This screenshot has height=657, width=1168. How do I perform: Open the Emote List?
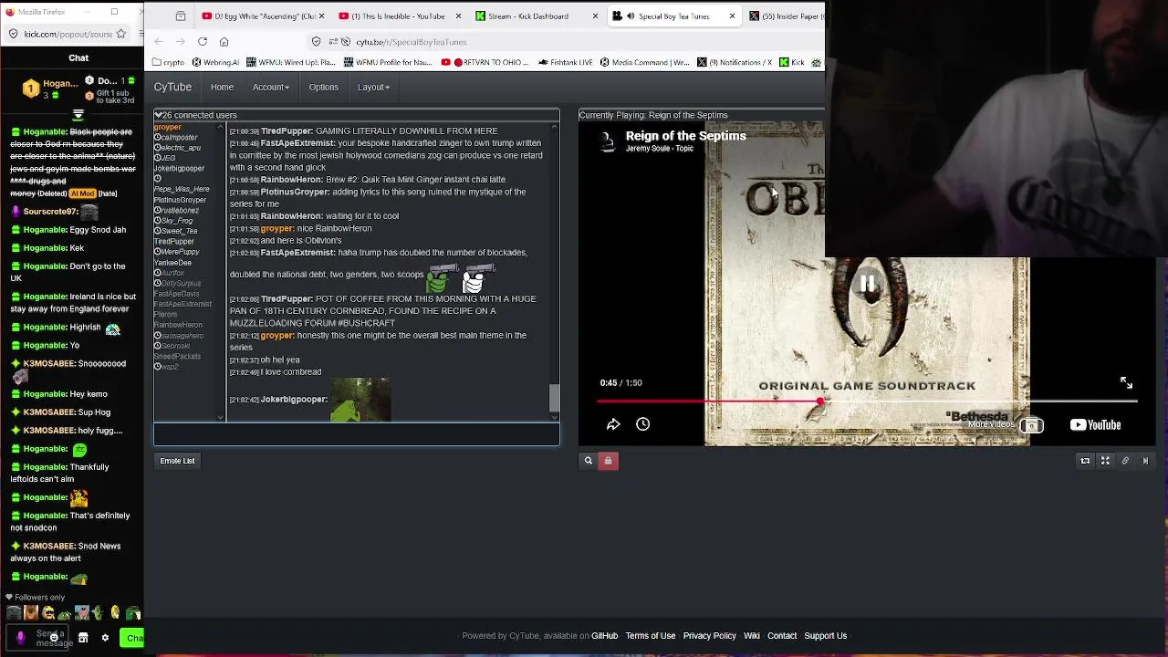point(177,461)
